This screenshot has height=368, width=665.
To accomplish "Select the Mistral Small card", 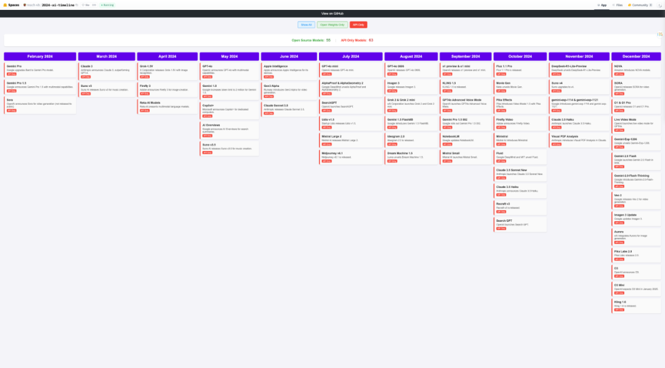I will pyautogui.click(x=465, y=157).
